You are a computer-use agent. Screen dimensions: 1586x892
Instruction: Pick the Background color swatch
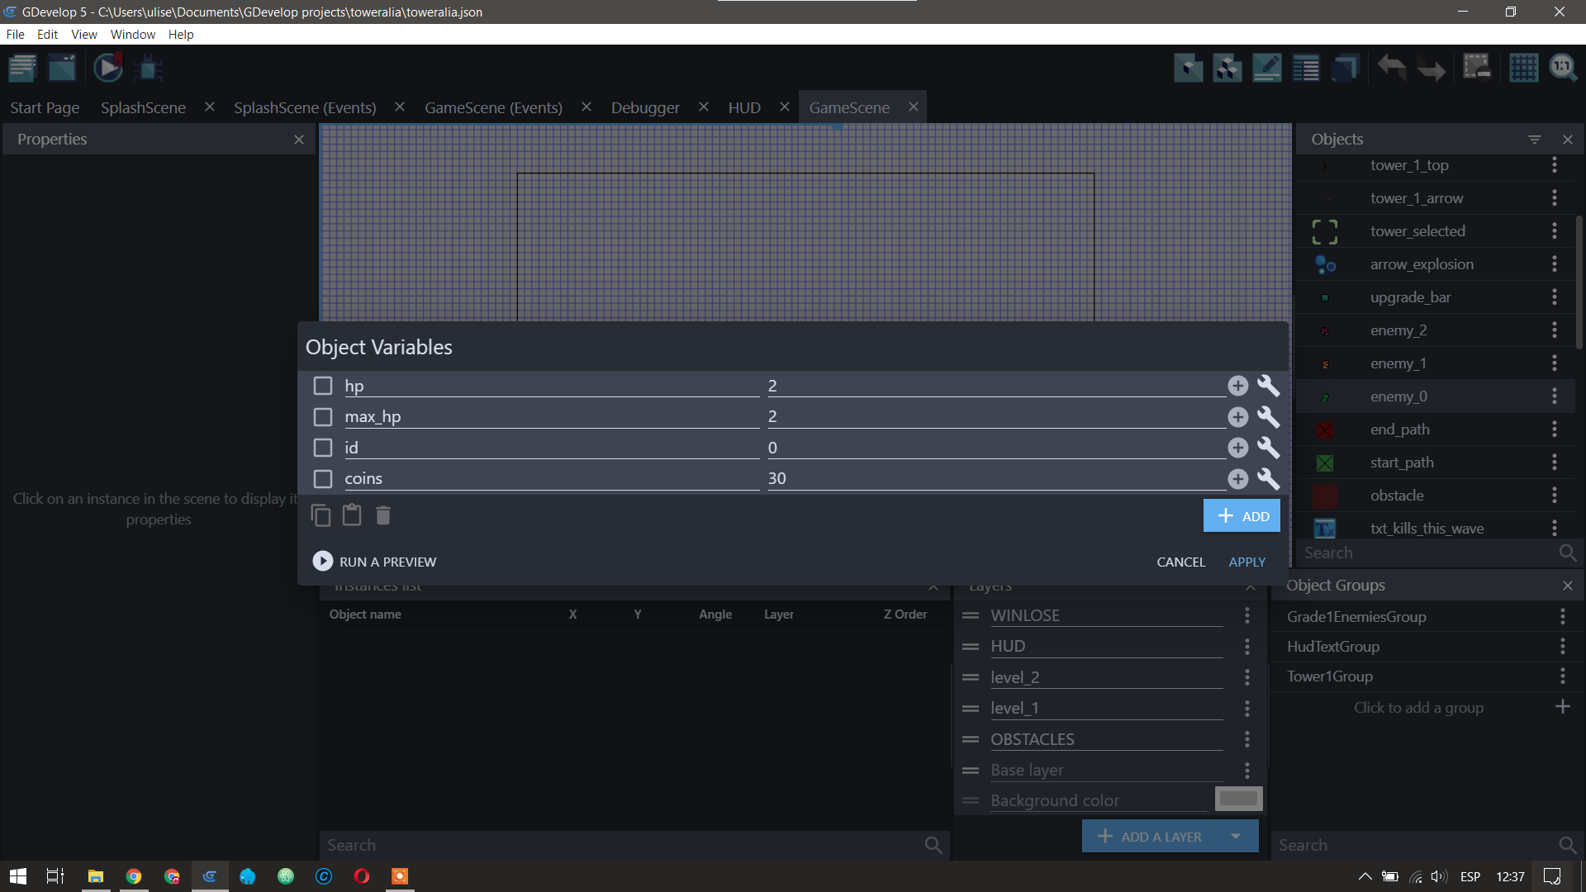click(x=1238, y=799)
